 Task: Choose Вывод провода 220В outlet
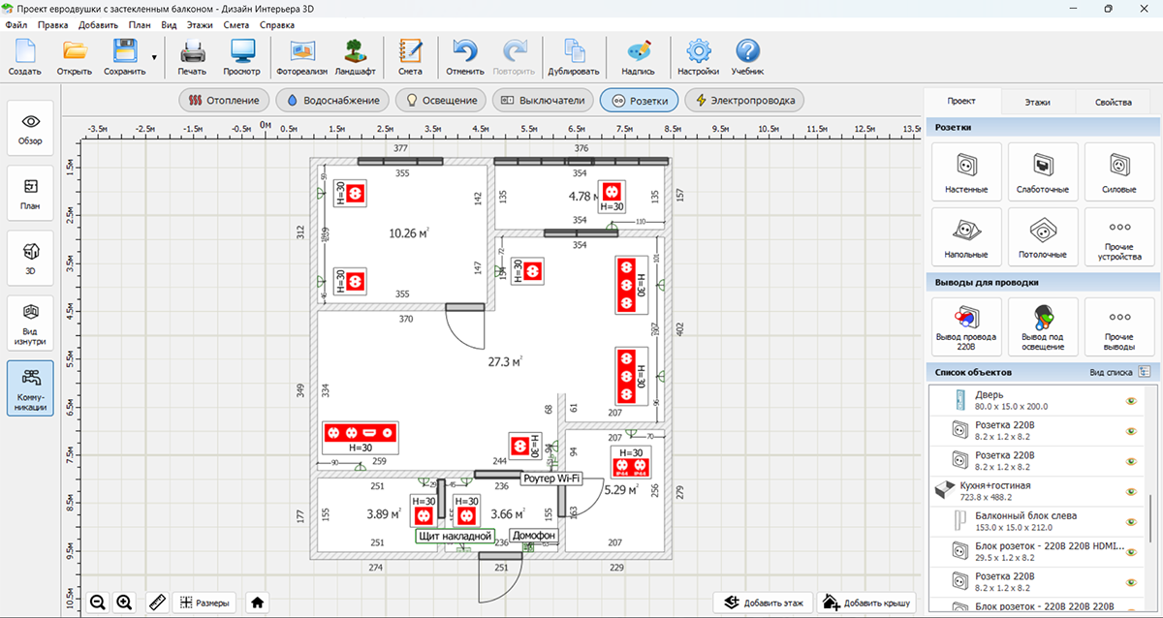[965, 325]
